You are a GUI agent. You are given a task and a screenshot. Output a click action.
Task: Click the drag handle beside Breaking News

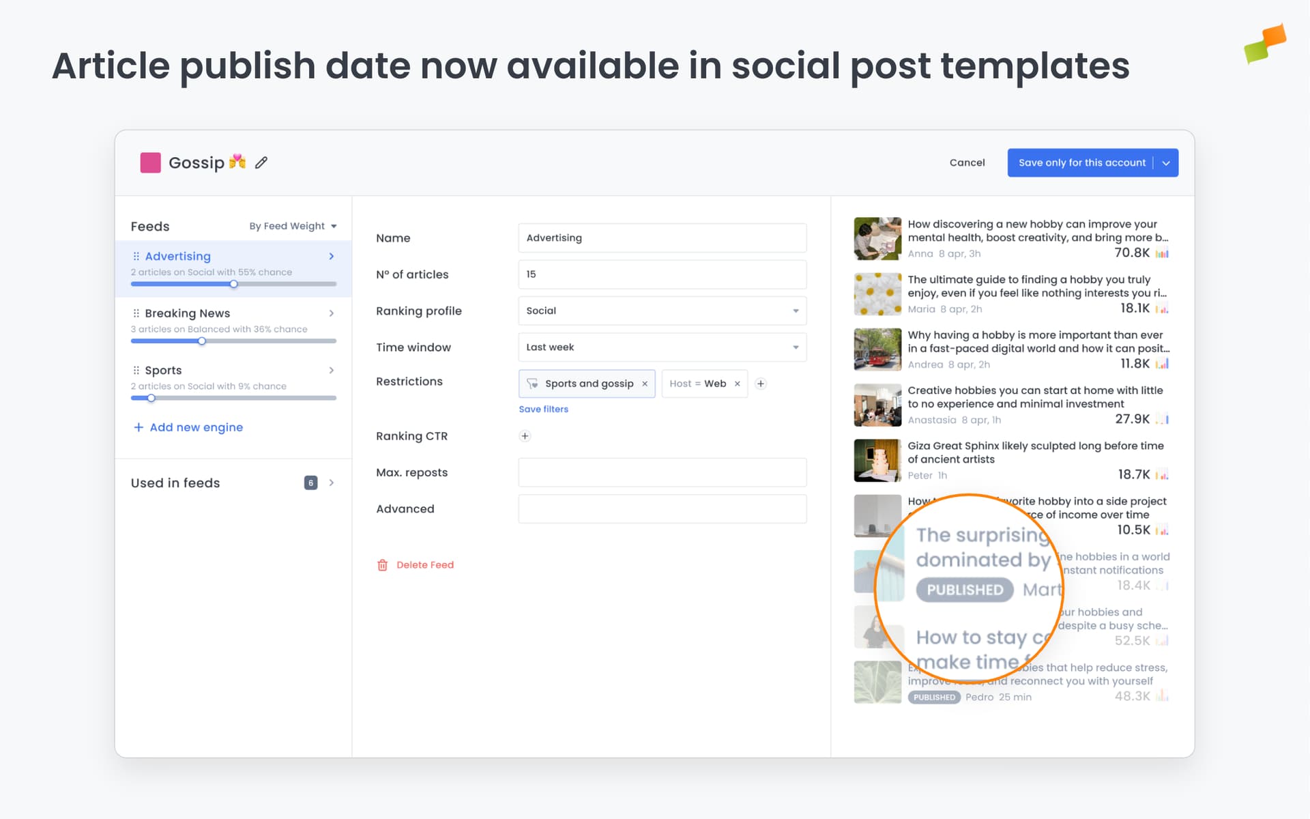(x=135, y=313)
